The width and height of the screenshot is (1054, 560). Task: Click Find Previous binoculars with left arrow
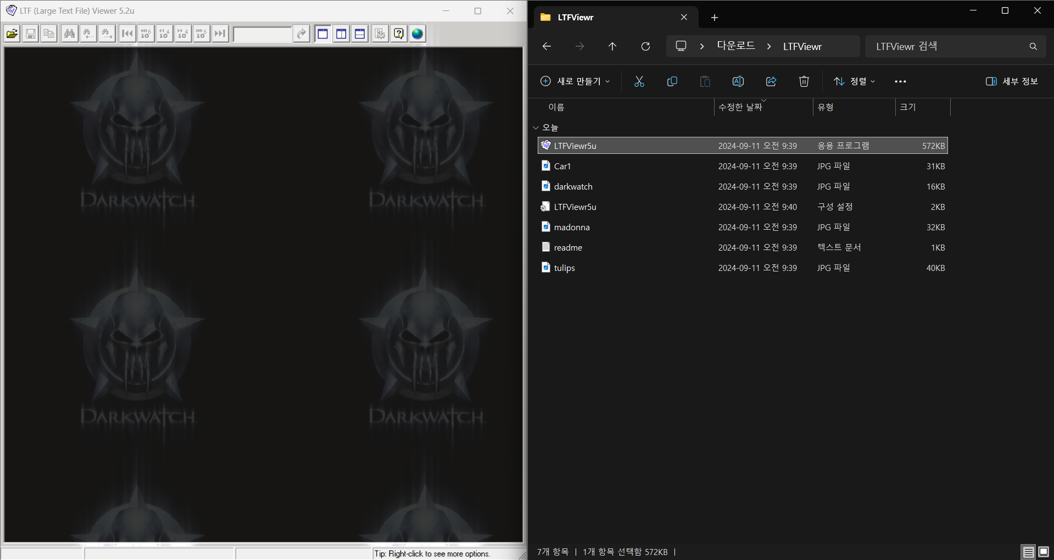[88, 34]
